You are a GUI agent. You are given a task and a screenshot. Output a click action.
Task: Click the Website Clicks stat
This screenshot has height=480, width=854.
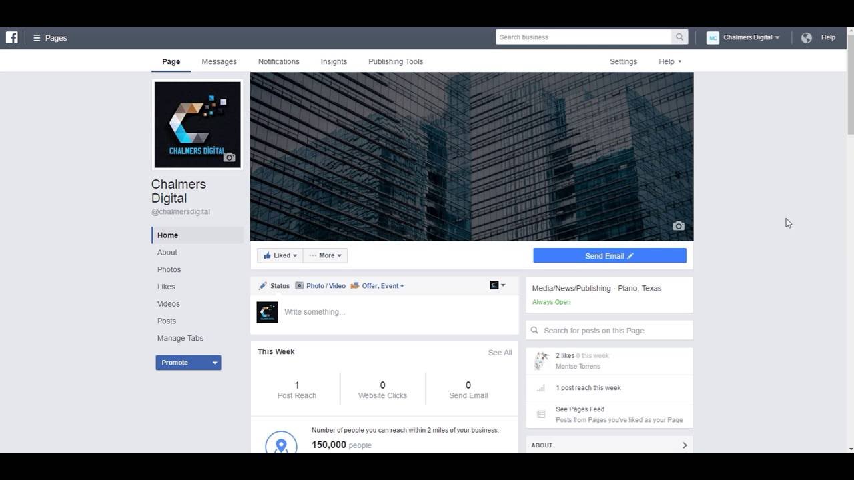point(382,390)
